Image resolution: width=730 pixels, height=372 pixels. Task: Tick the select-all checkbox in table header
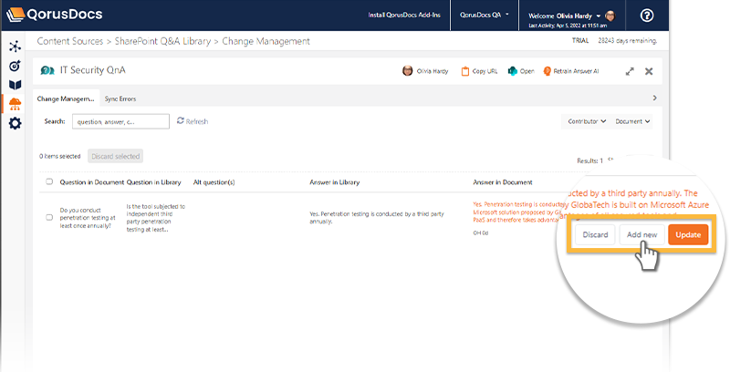(x=49, y=182)
